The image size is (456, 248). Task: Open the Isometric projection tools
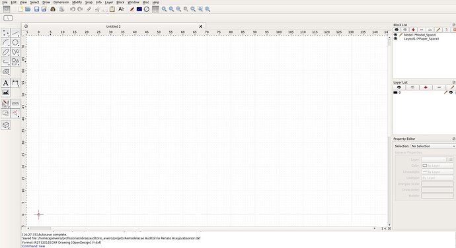tap(6, 125)
